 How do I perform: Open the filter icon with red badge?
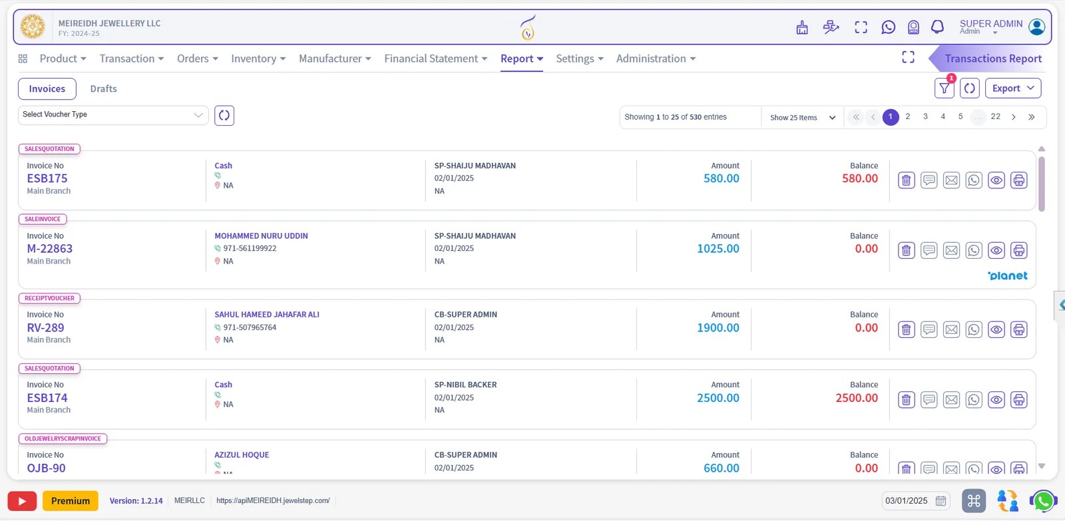click(945, 88)
